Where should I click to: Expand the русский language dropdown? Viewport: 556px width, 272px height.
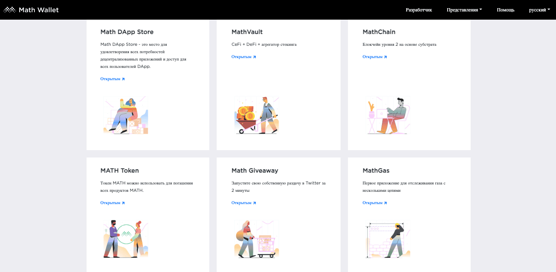(540, 10)
